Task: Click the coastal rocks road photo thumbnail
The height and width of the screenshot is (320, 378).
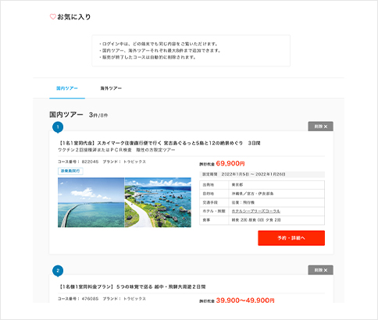Action: (158, 202)
